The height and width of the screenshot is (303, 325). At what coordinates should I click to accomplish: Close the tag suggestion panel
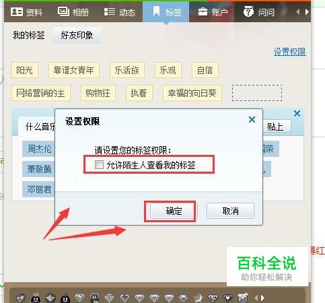click(x=297, y=114)
